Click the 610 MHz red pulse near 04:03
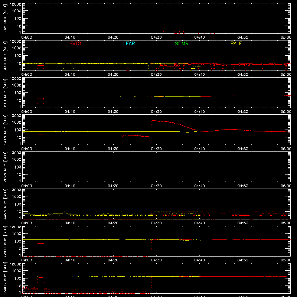This screenshot has height=297, width=297. tap(40, 98)
